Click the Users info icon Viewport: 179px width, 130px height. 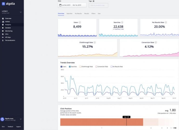pos(80,22)
